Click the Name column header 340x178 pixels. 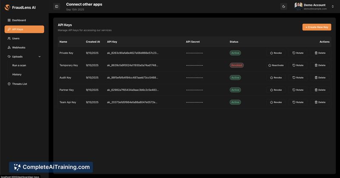pos(63,42)
